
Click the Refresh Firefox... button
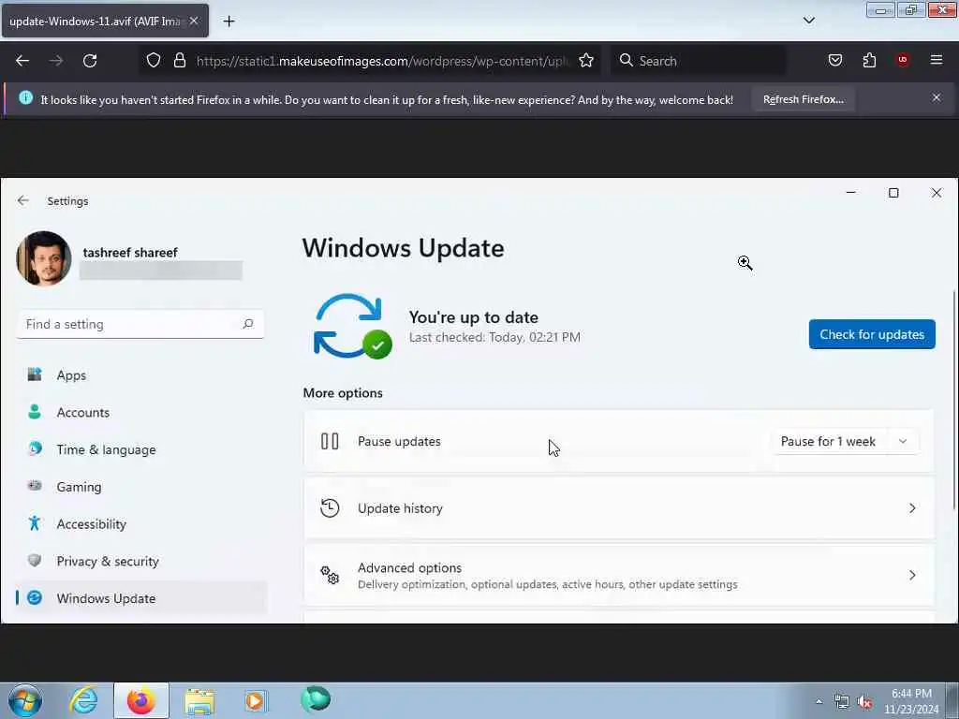(x=803, y=99)
